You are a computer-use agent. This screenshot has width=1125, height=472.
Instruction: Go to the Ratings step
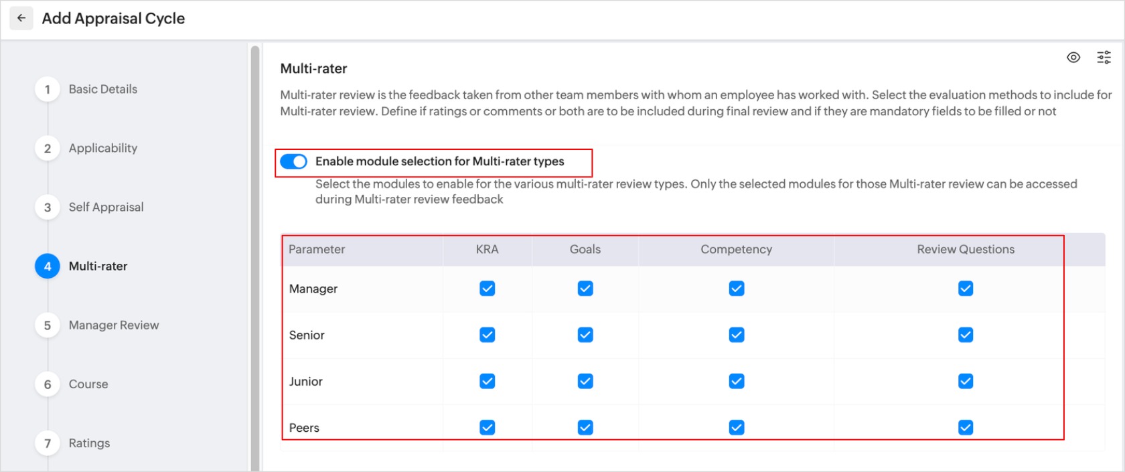pos(89,443)
